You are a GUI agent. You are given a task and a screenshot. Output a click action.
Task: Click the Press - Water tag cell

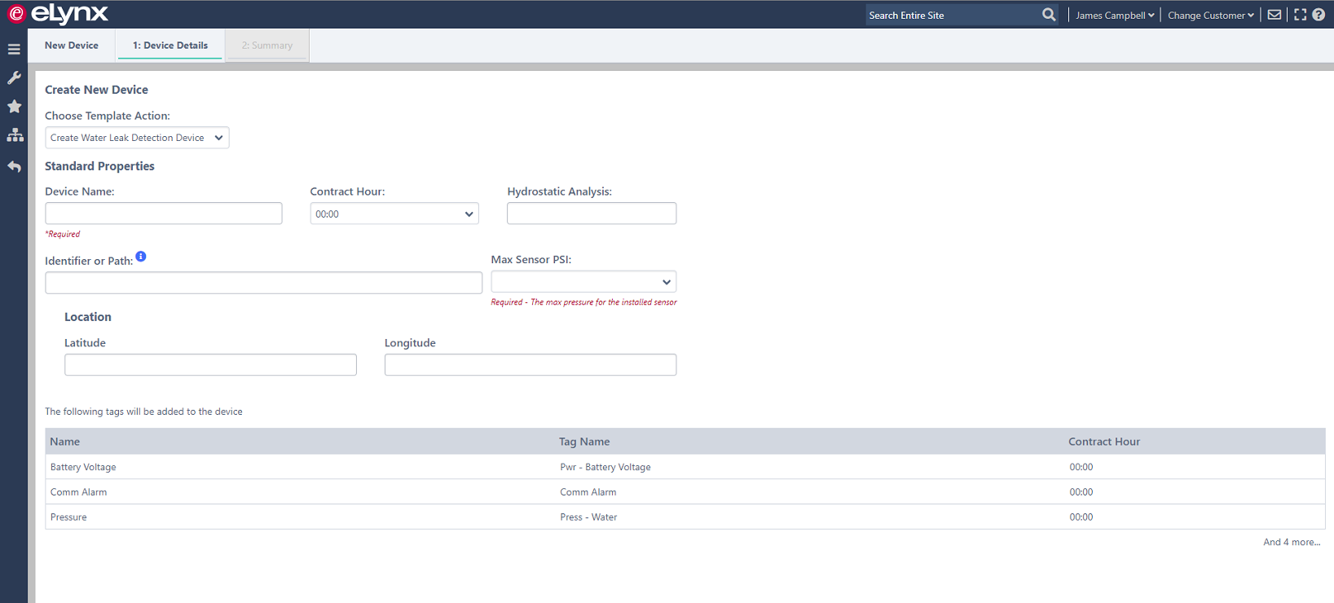588,517
